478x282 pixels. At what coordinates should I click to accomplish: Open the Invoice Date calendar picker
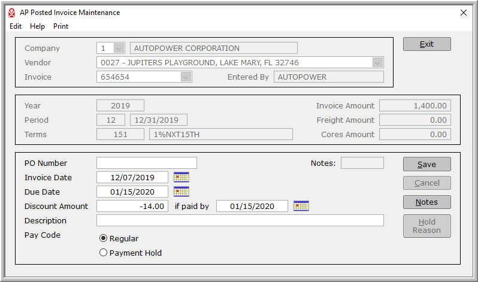coord(181,177)
